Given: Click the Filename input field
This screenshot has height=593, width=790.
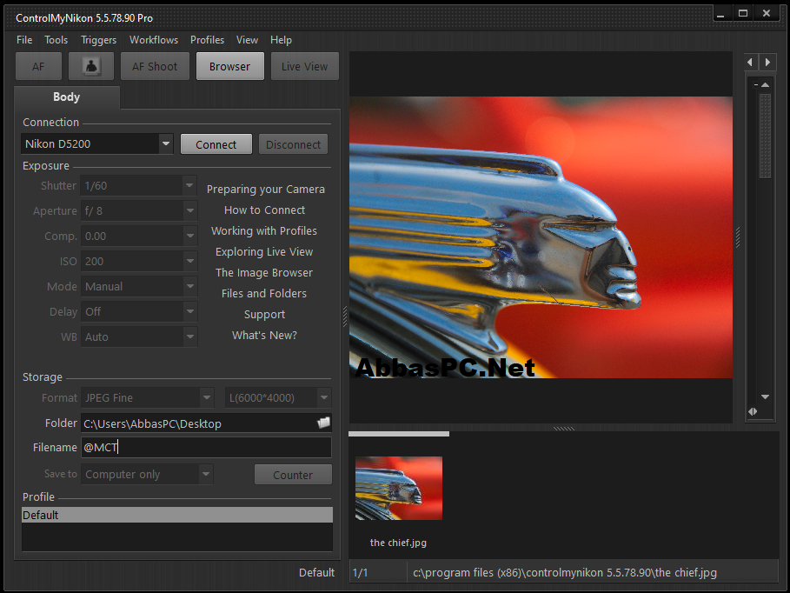Looking at the screenshot, I should (x=206, y=447).
